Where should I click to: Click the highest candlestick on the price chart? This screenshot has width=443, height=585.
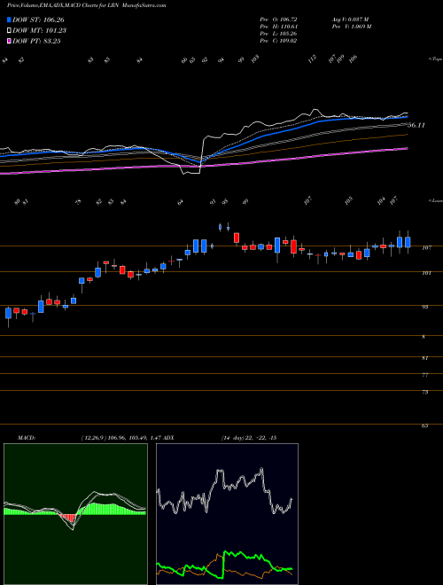coord(220,227)
